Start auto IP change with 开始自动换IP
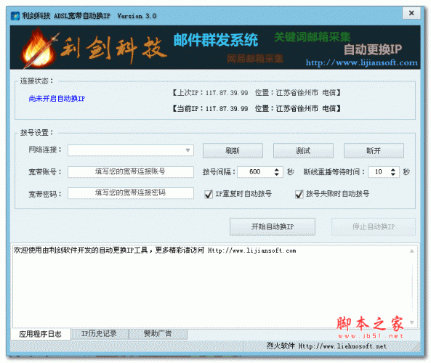 coord(273,227)
